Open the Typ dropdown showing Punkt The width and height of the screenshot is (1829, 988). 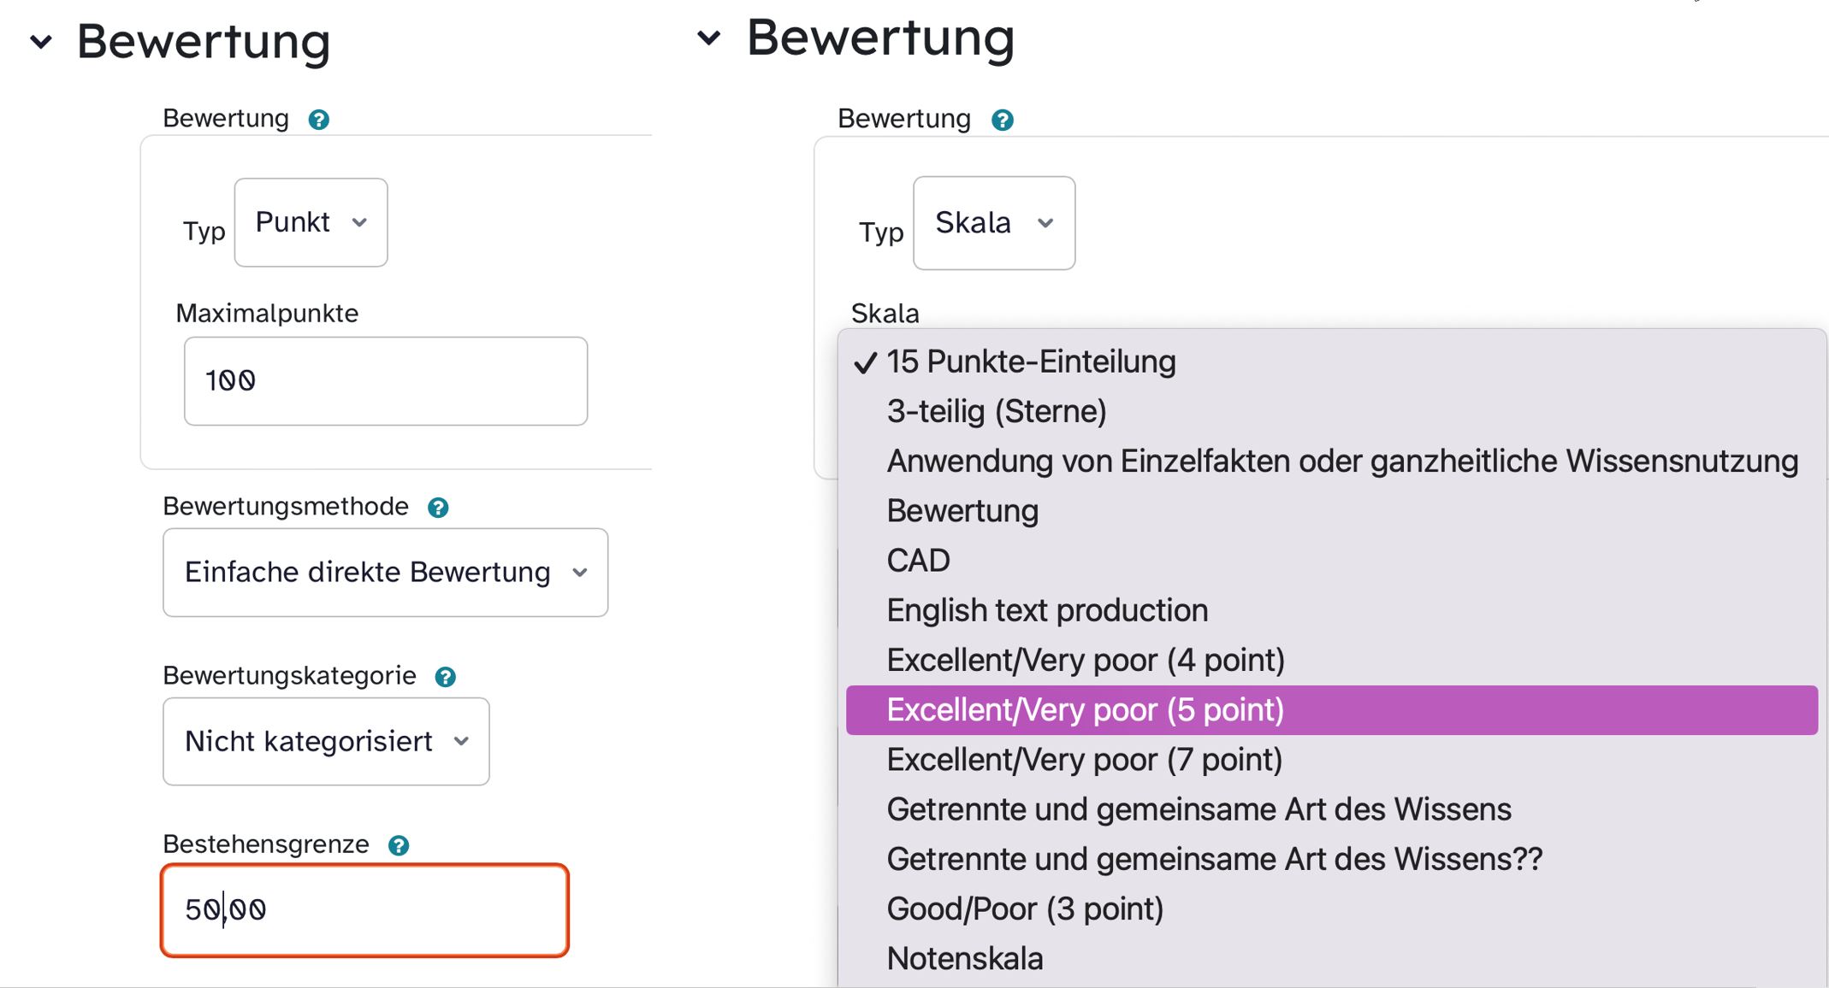coord(311,222)
